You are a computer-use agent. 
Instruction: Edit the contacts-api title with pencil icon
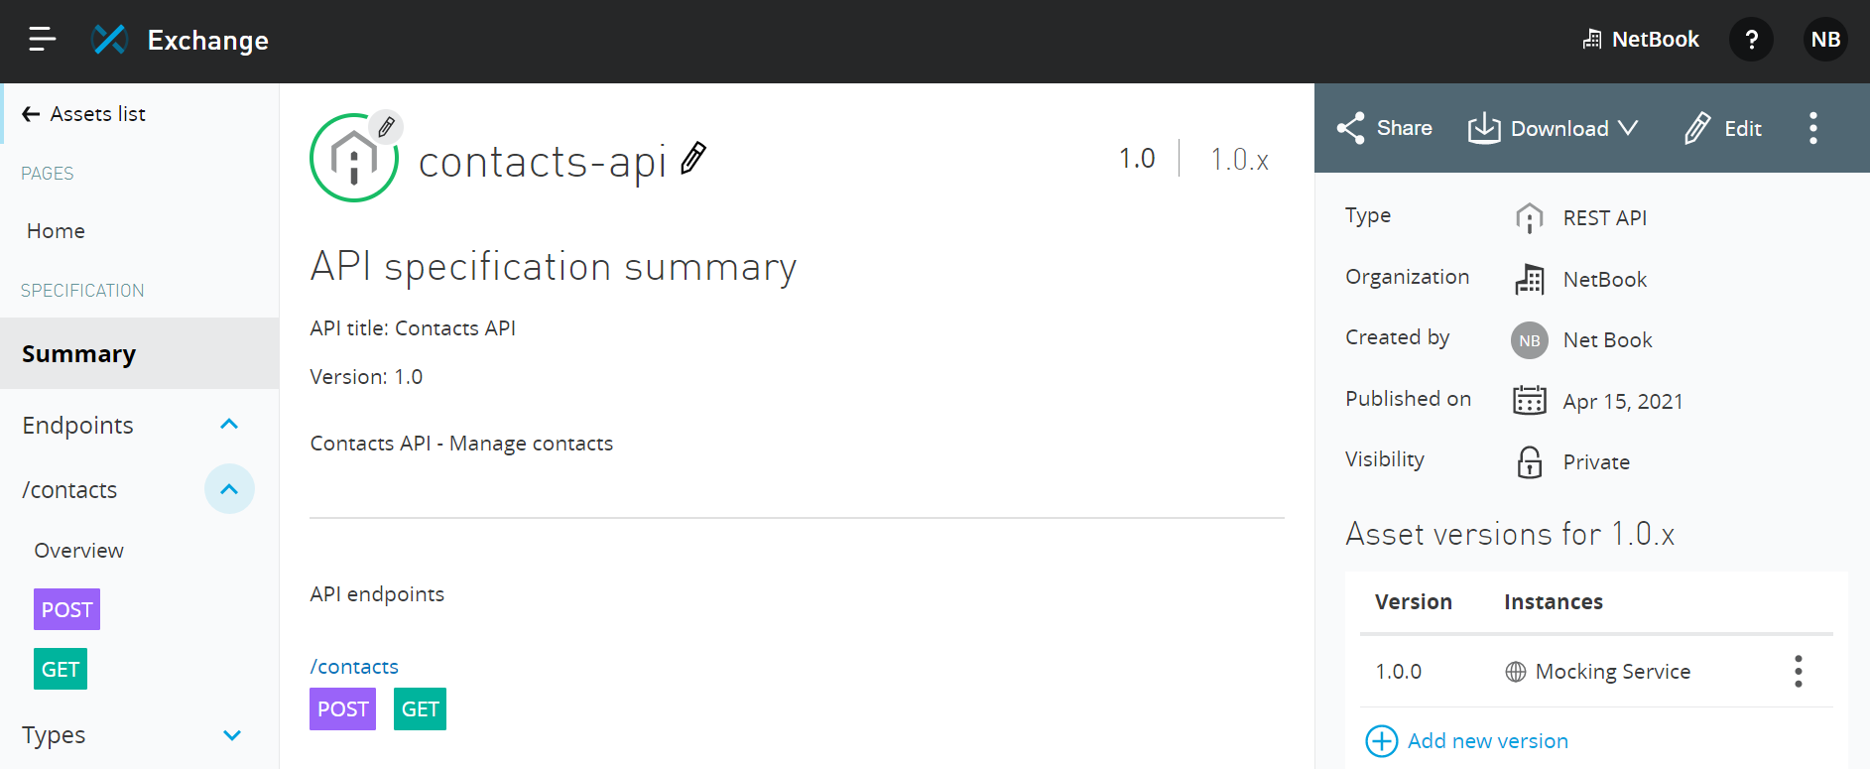coord(693,158)
